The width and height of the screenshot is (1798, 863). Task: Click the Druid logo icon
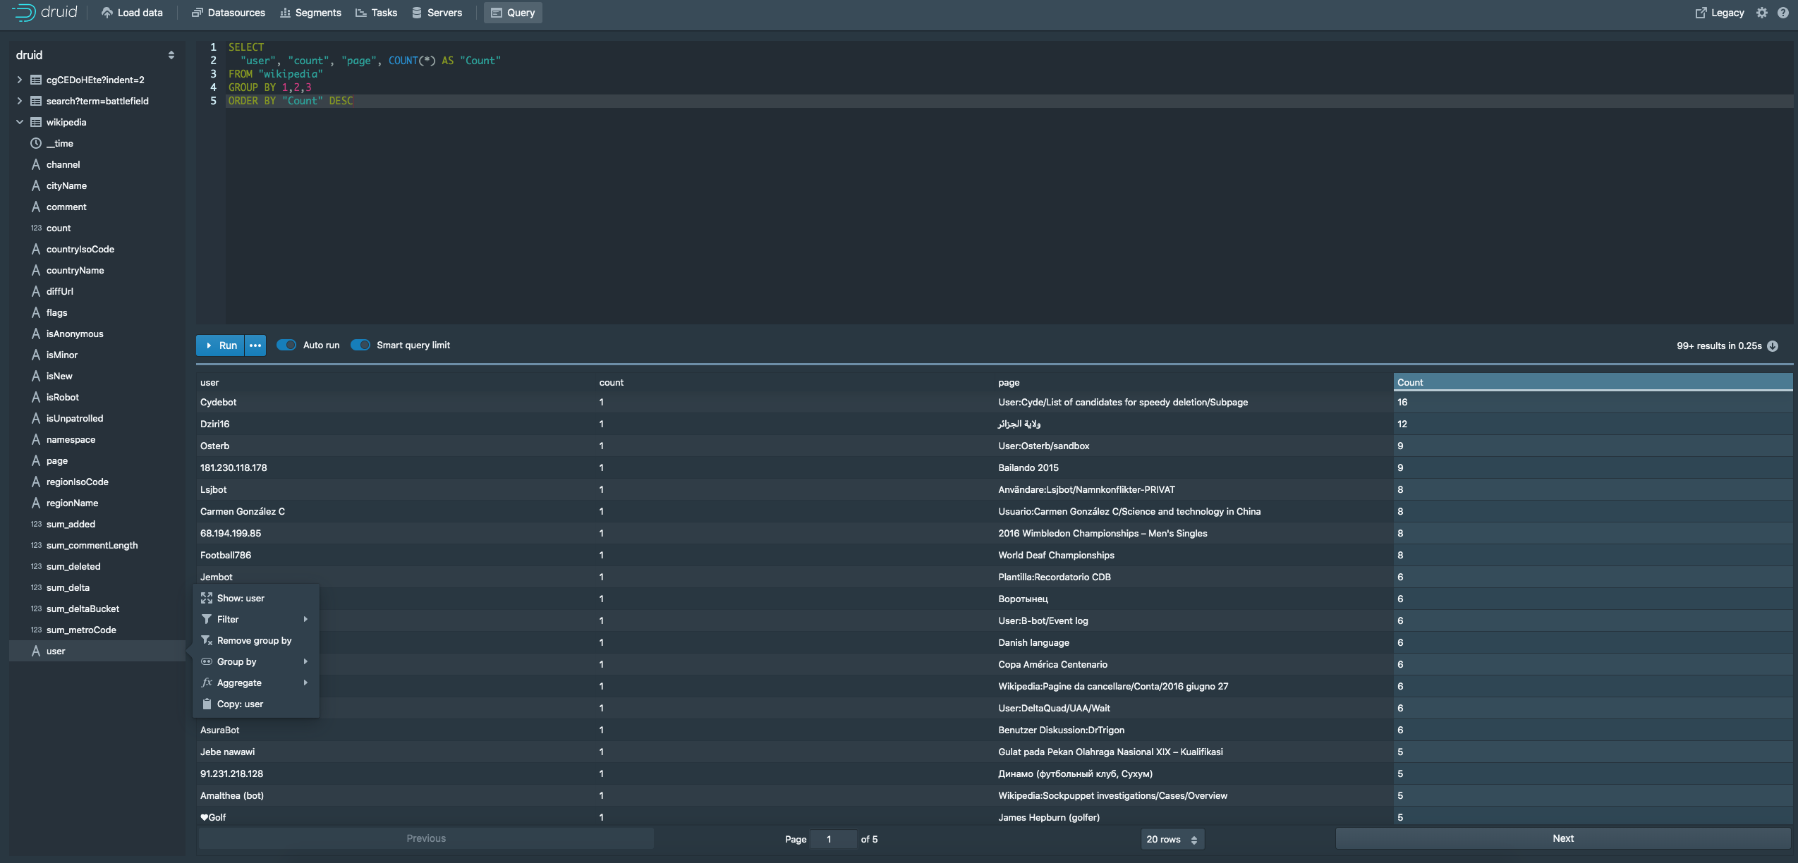click(23, 12)
